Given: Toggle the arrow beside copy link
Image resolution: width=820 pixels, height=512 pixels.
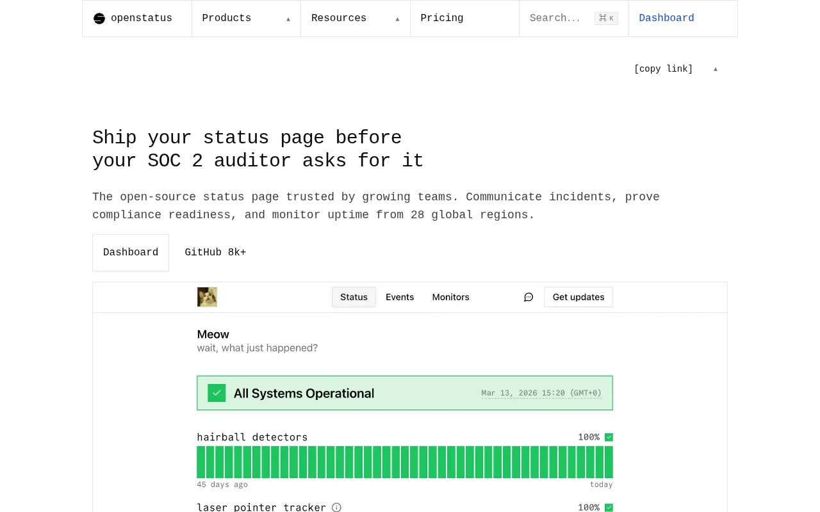Looking at the screenshot, I should (716, 69).
